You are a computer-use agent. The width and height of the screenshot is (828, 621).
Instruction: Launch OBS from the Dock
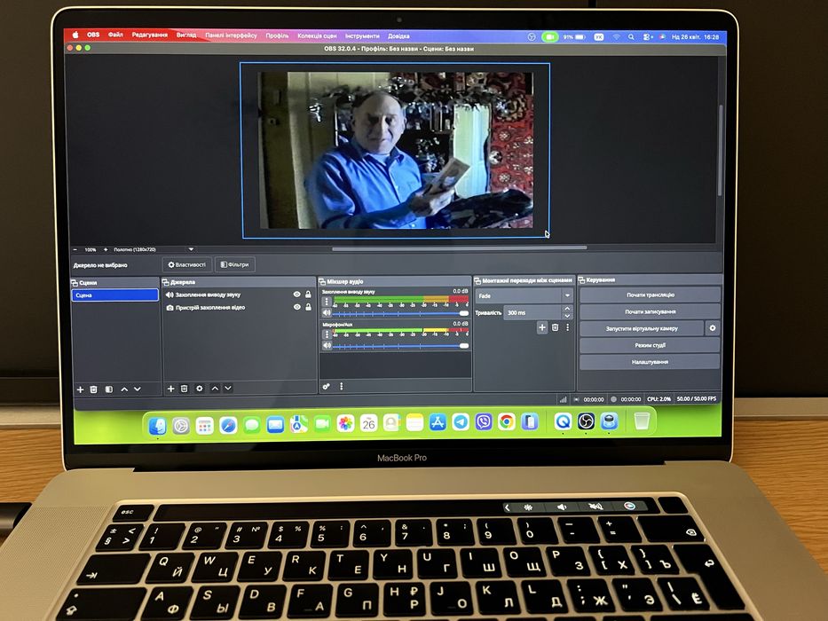[x=586, y=421]
